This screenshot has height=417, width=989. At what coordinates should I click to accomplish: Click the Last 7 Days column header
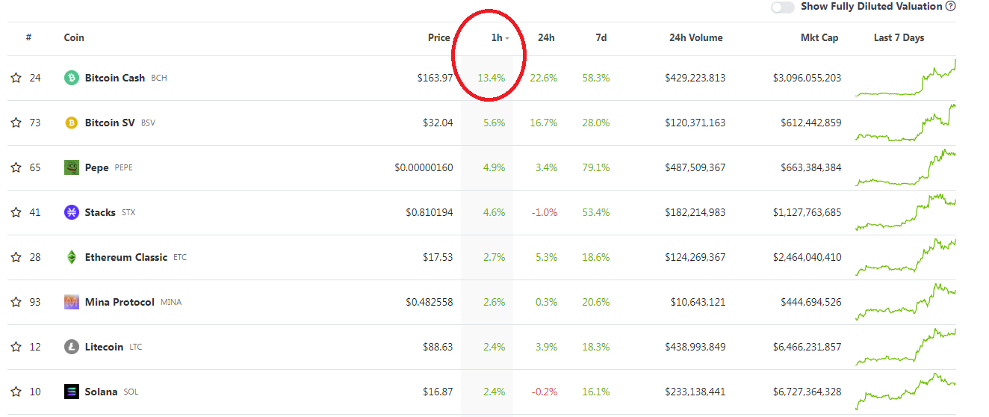899,37
